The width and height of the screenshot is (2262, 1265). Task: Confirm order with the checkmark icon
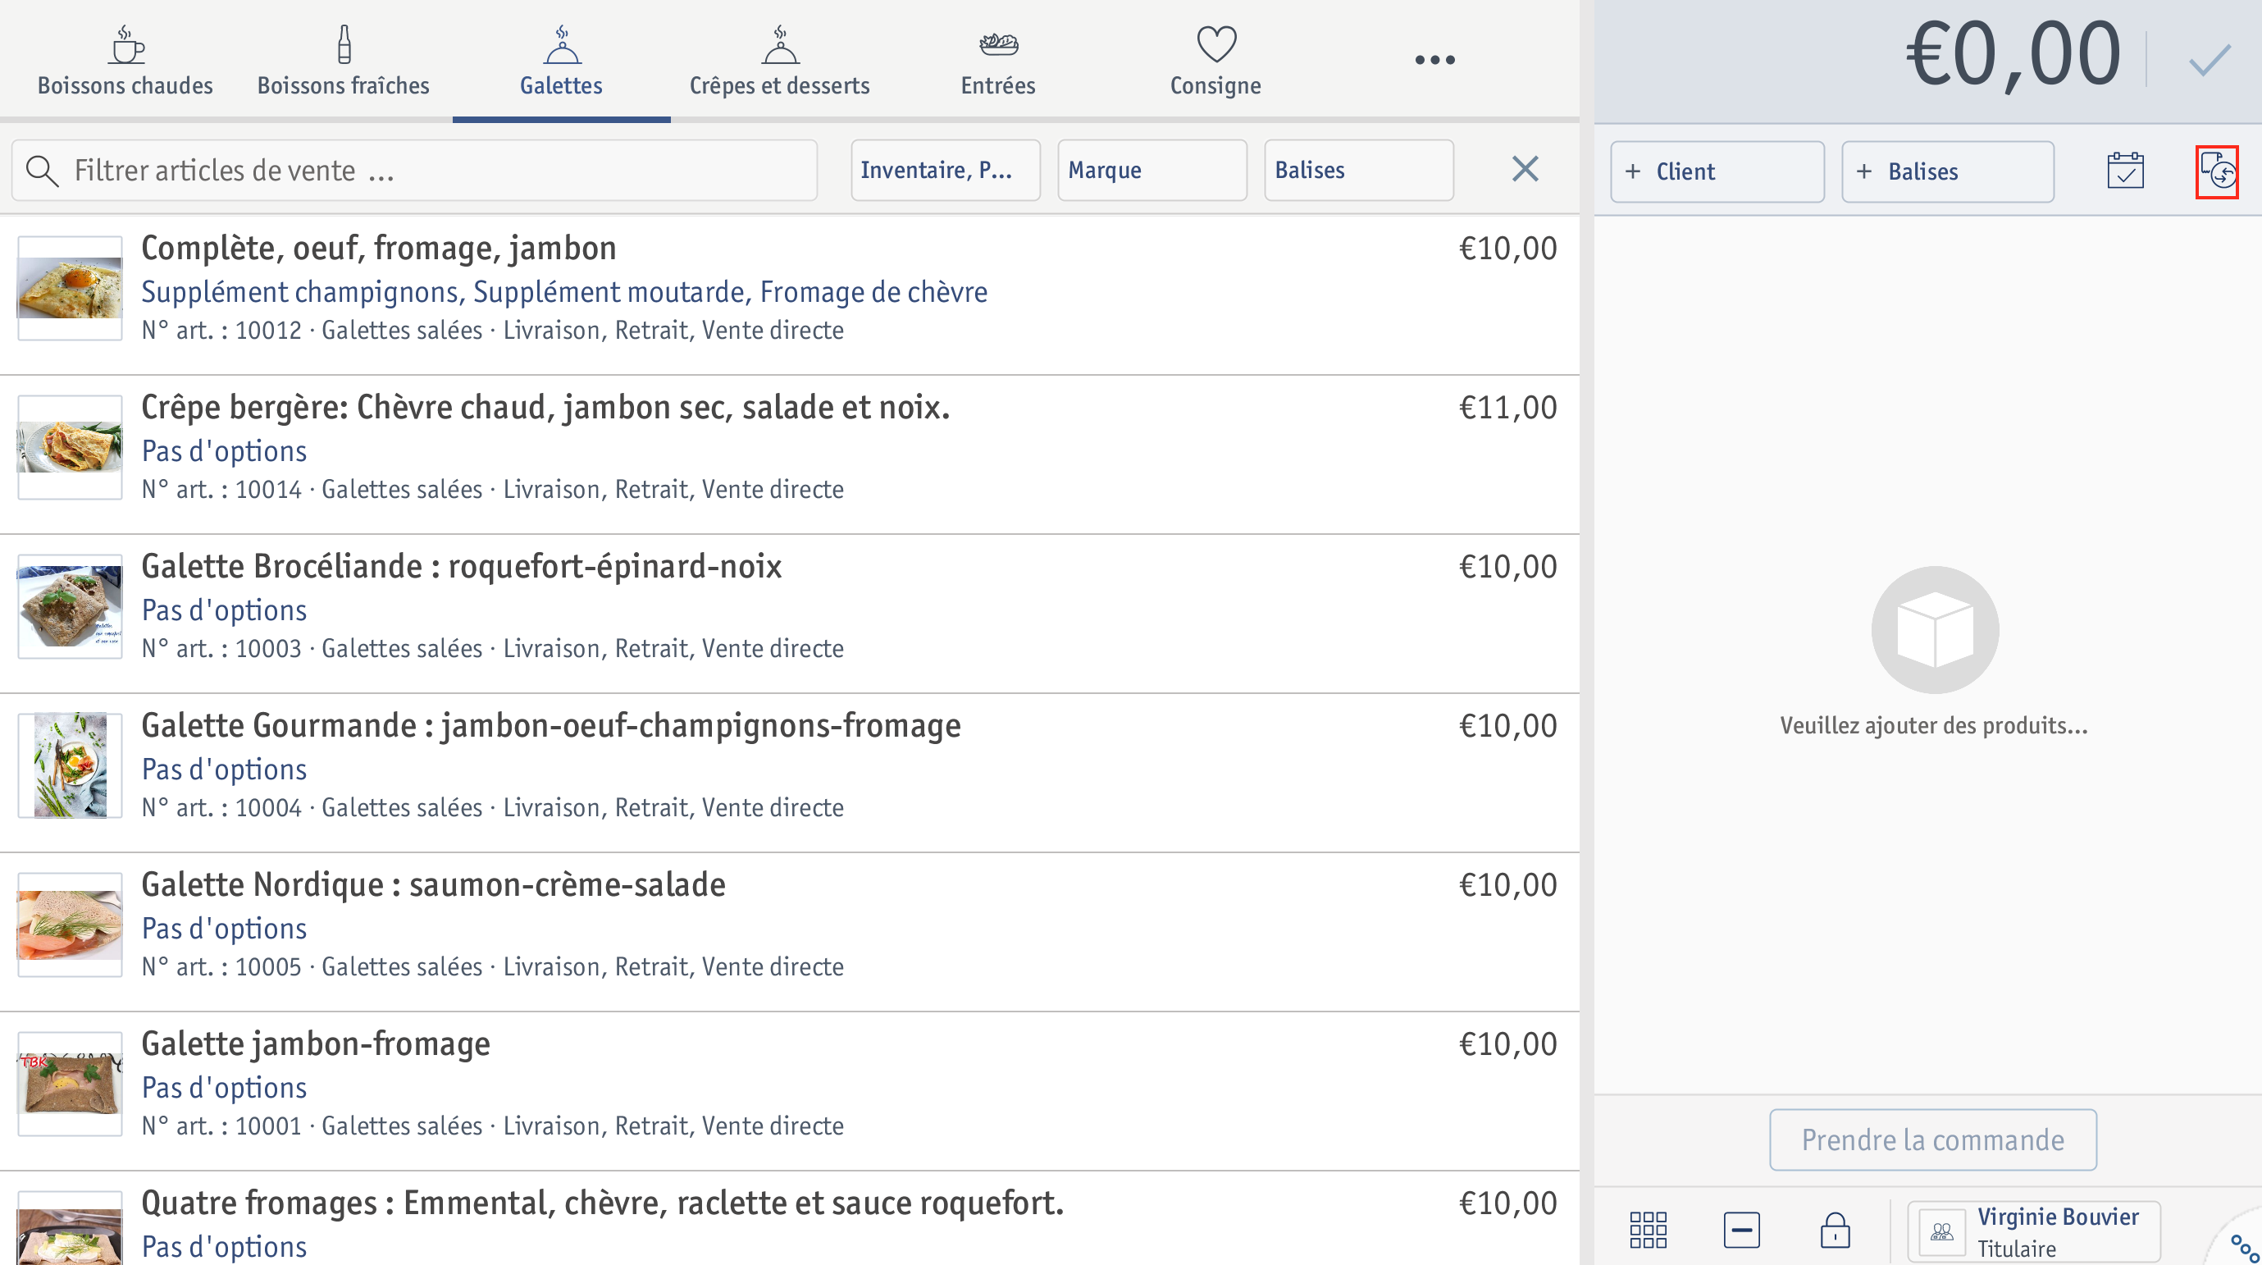pos(2209,60)
